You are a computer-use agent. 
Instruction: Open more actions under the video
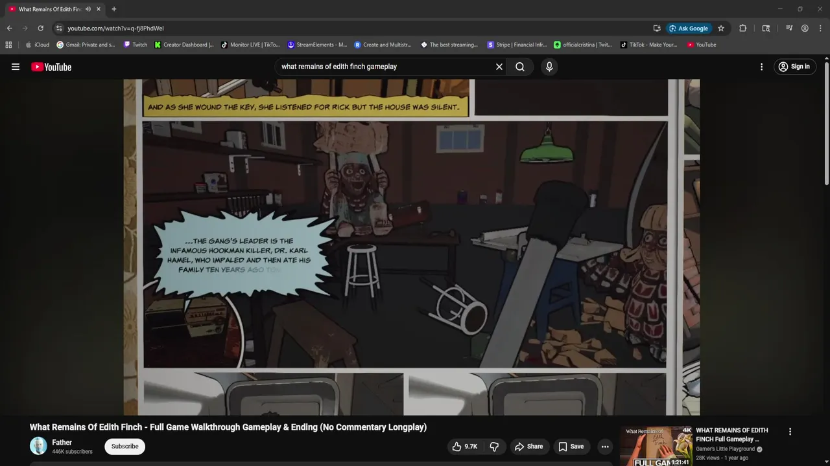pos(605,447)
